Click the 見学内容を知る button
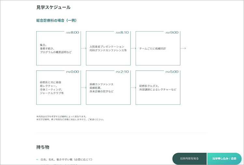The height and width of the screenshot is (165, 244). click(189, 159)
